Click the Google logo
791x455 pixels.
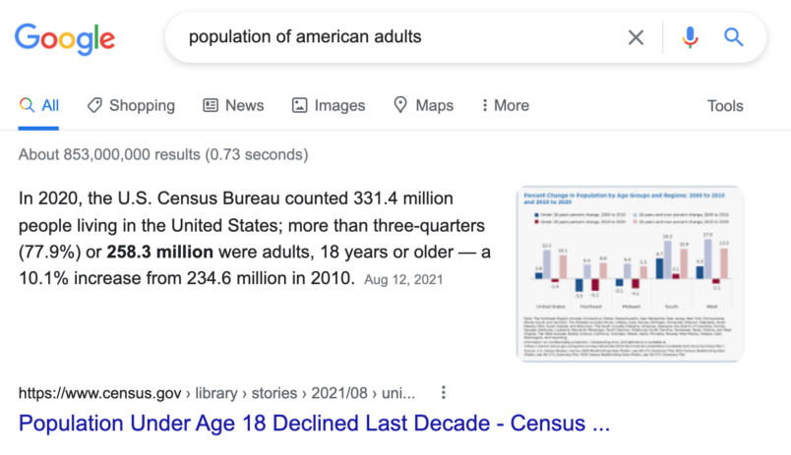click(65, 38)
